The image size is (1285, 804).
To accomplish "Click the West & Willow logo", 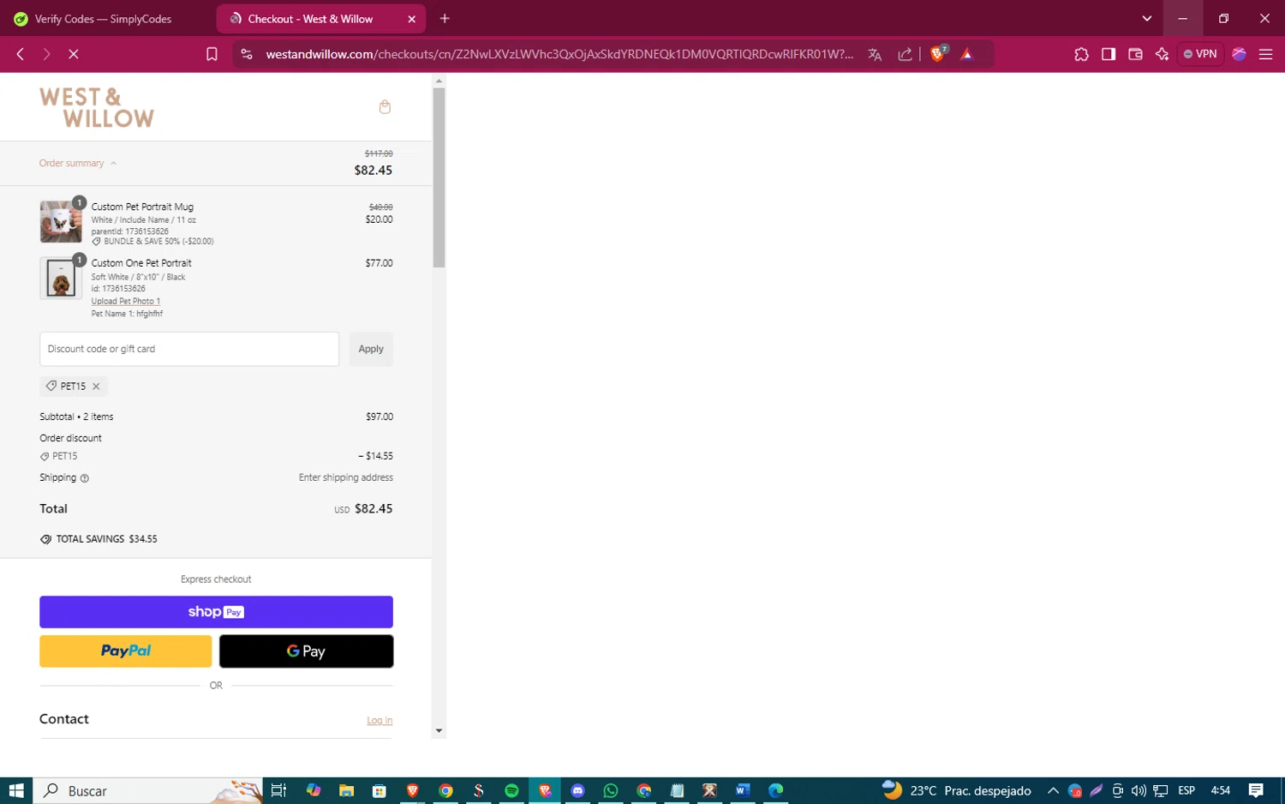I will (96, 107).
